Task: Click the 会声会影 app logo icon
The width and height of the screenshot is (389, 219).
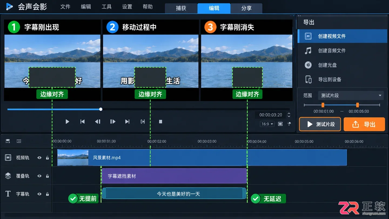Action: pyautogui.click(x=9, y=7)
